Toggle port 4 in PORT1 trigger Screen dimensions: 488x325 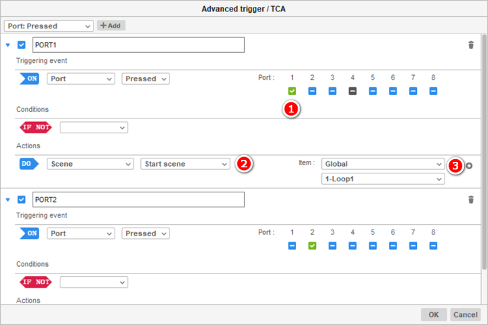pos(352,91)
